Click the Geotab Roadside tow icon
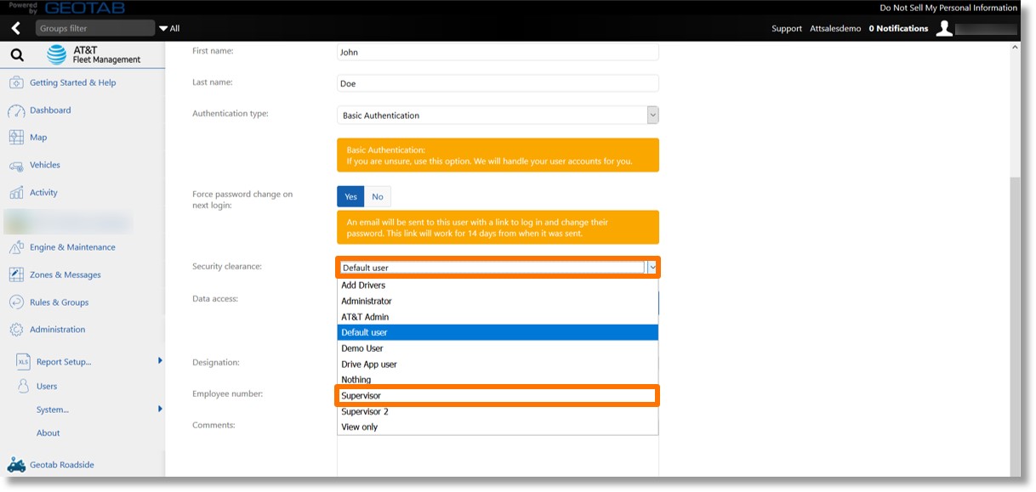The image size is (1036, 492). click(16, 465)
